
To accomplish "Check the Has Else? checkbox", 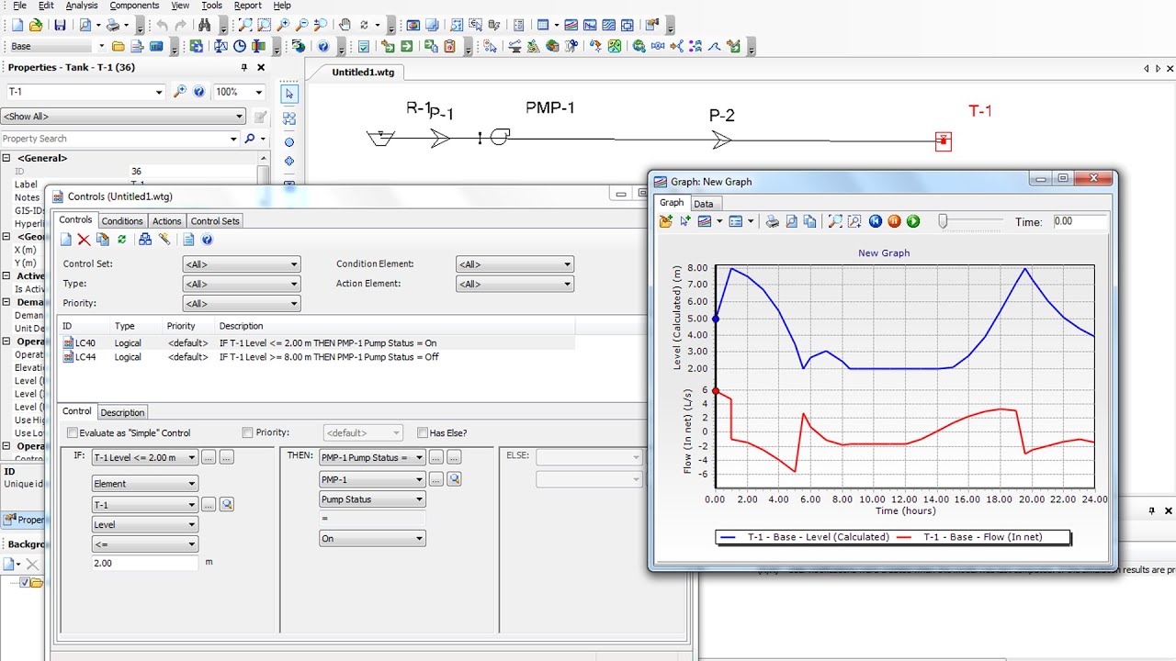I will coord(423,432).
